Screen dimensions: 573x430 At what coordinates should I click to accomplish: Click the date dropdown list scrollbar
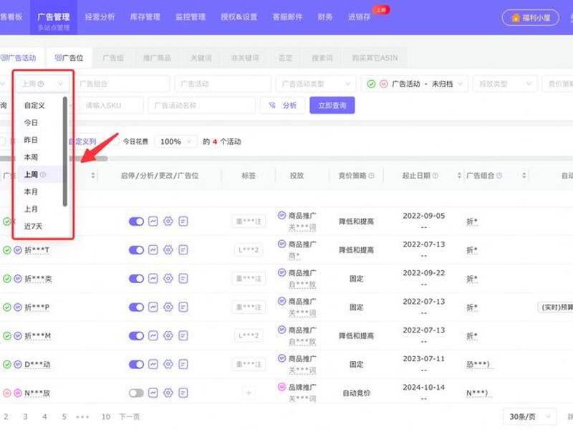click(x=65, y=151)
